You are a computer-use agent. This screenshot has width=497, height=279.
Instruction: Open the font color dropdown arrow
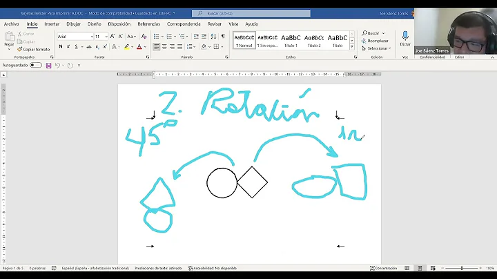(x=145, y=47)
